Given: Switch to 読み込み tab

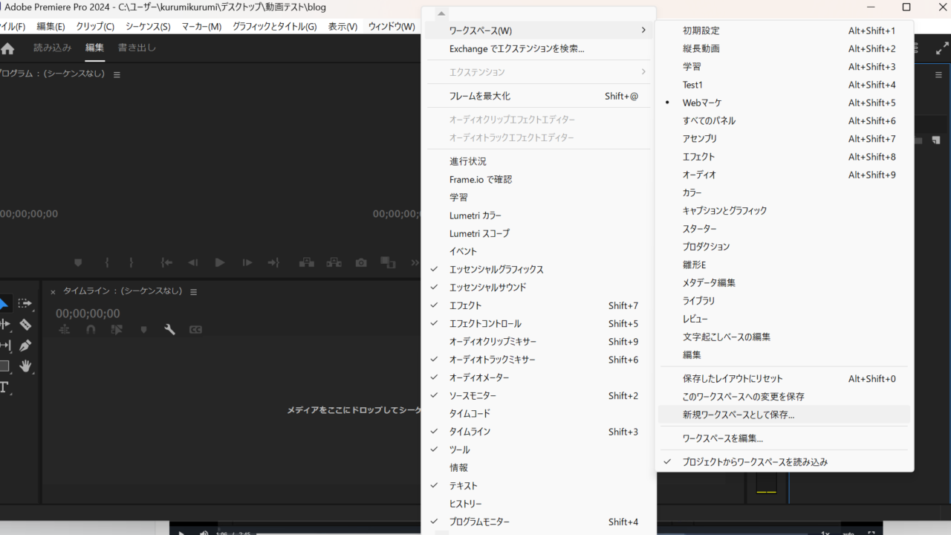Looking at the screenshot, I should [x=53, y=48].
